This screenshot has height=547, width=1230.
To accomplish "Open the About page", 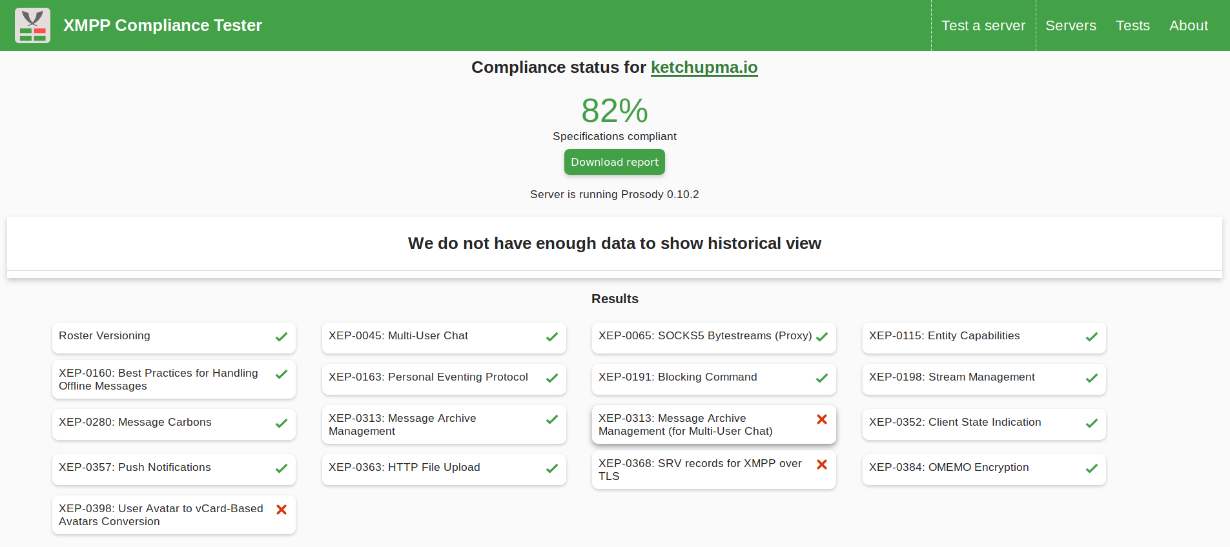I will tap(1188, 25).
